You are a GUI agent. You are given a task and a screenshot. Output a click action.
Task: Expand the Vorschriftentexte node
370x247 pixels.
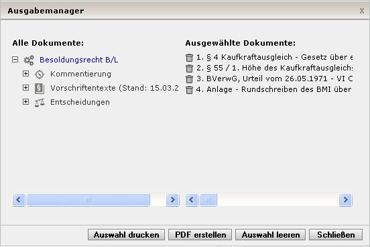click(25, 88)
